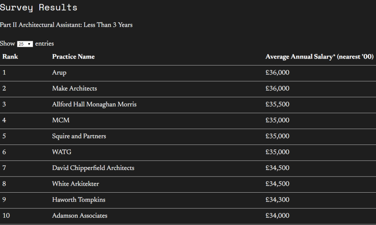The image size is (376, 225).
Task: Sort table by Rank column header
Action: tap(10, 57)
